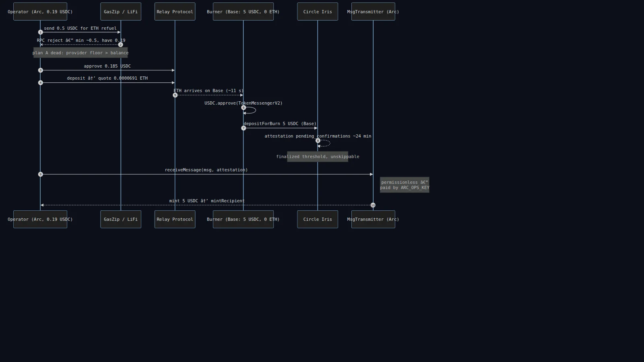The image size is (644, 362).
Task: Click the top MsgTransmitter (Arc) participant box
Action: [x=373, y=12]
